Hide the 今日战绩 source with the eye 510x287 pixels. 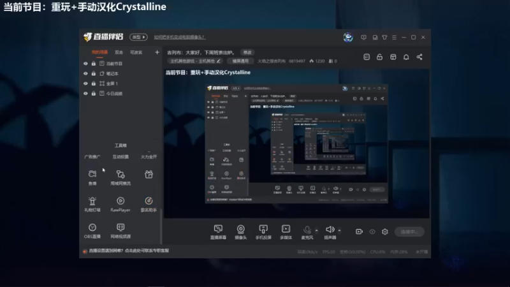pyautogui.click(x=85, y=93)
